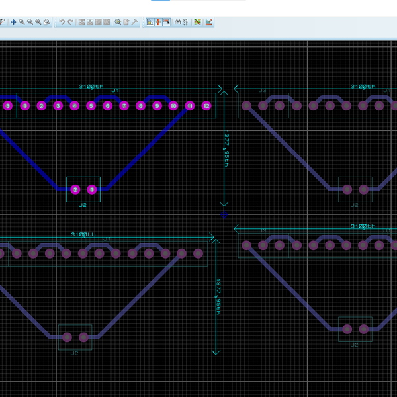Select pad 12 on connector J1
This screenshot has width=397, height=397.
[206, 106]
